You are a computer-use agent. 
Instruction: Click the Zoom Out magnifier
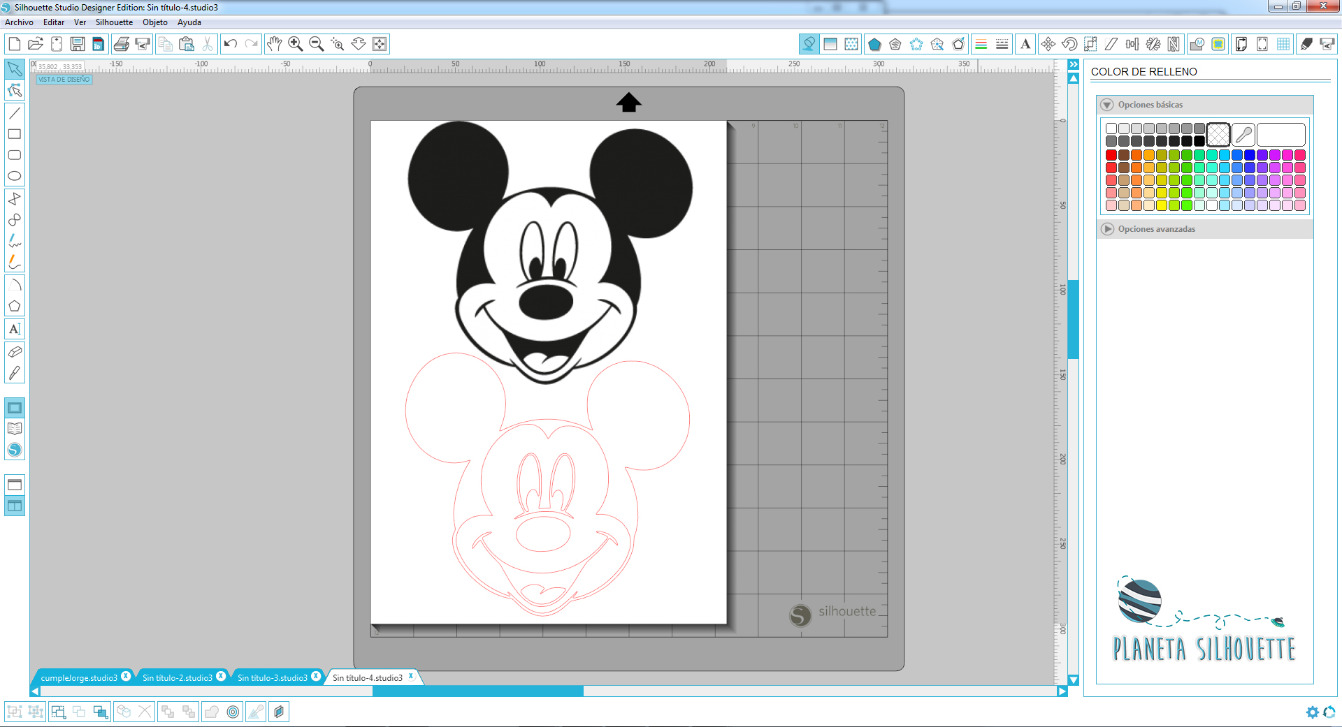pyautogui.click(x=317, y=44)
